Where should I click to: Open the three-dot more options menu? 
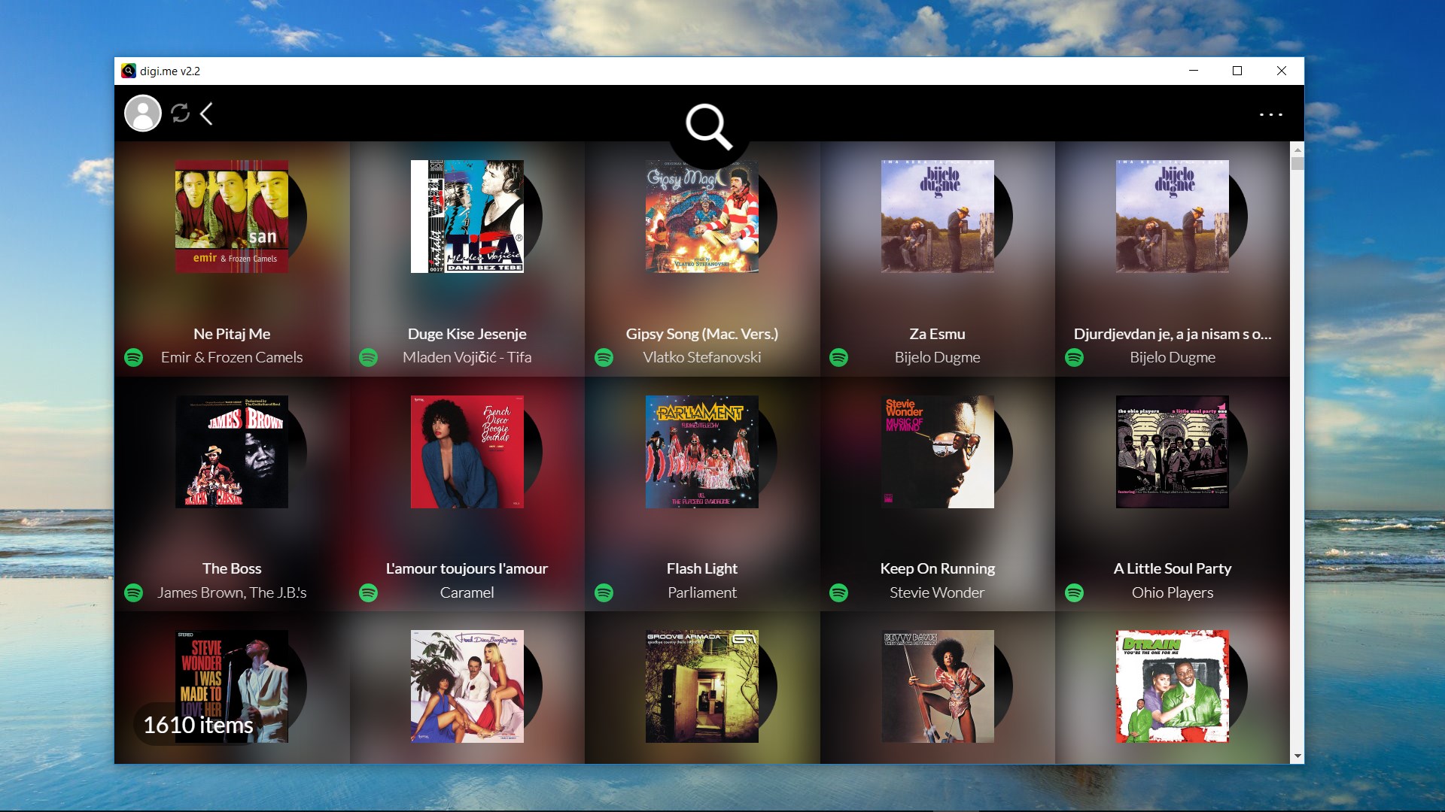[x=1270, y=114]
